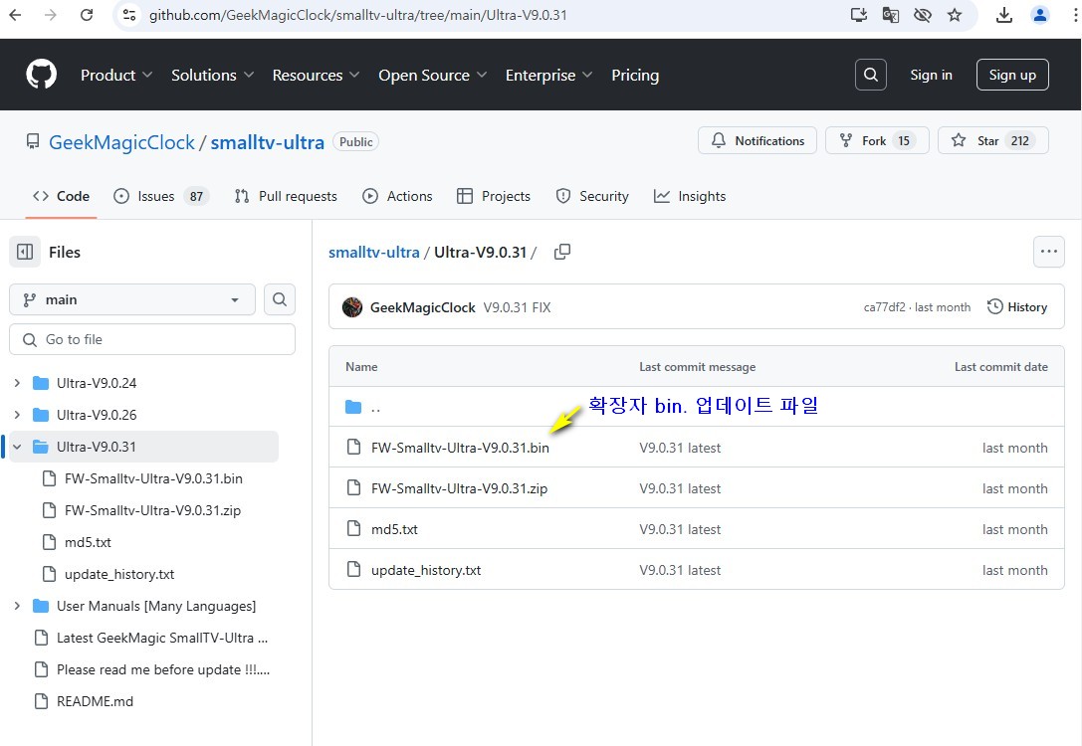Copy path with the copy icon after Ultra-V9.0.31
The width and height of the screenshot is (1082, 746).
(x=562, y=252)
